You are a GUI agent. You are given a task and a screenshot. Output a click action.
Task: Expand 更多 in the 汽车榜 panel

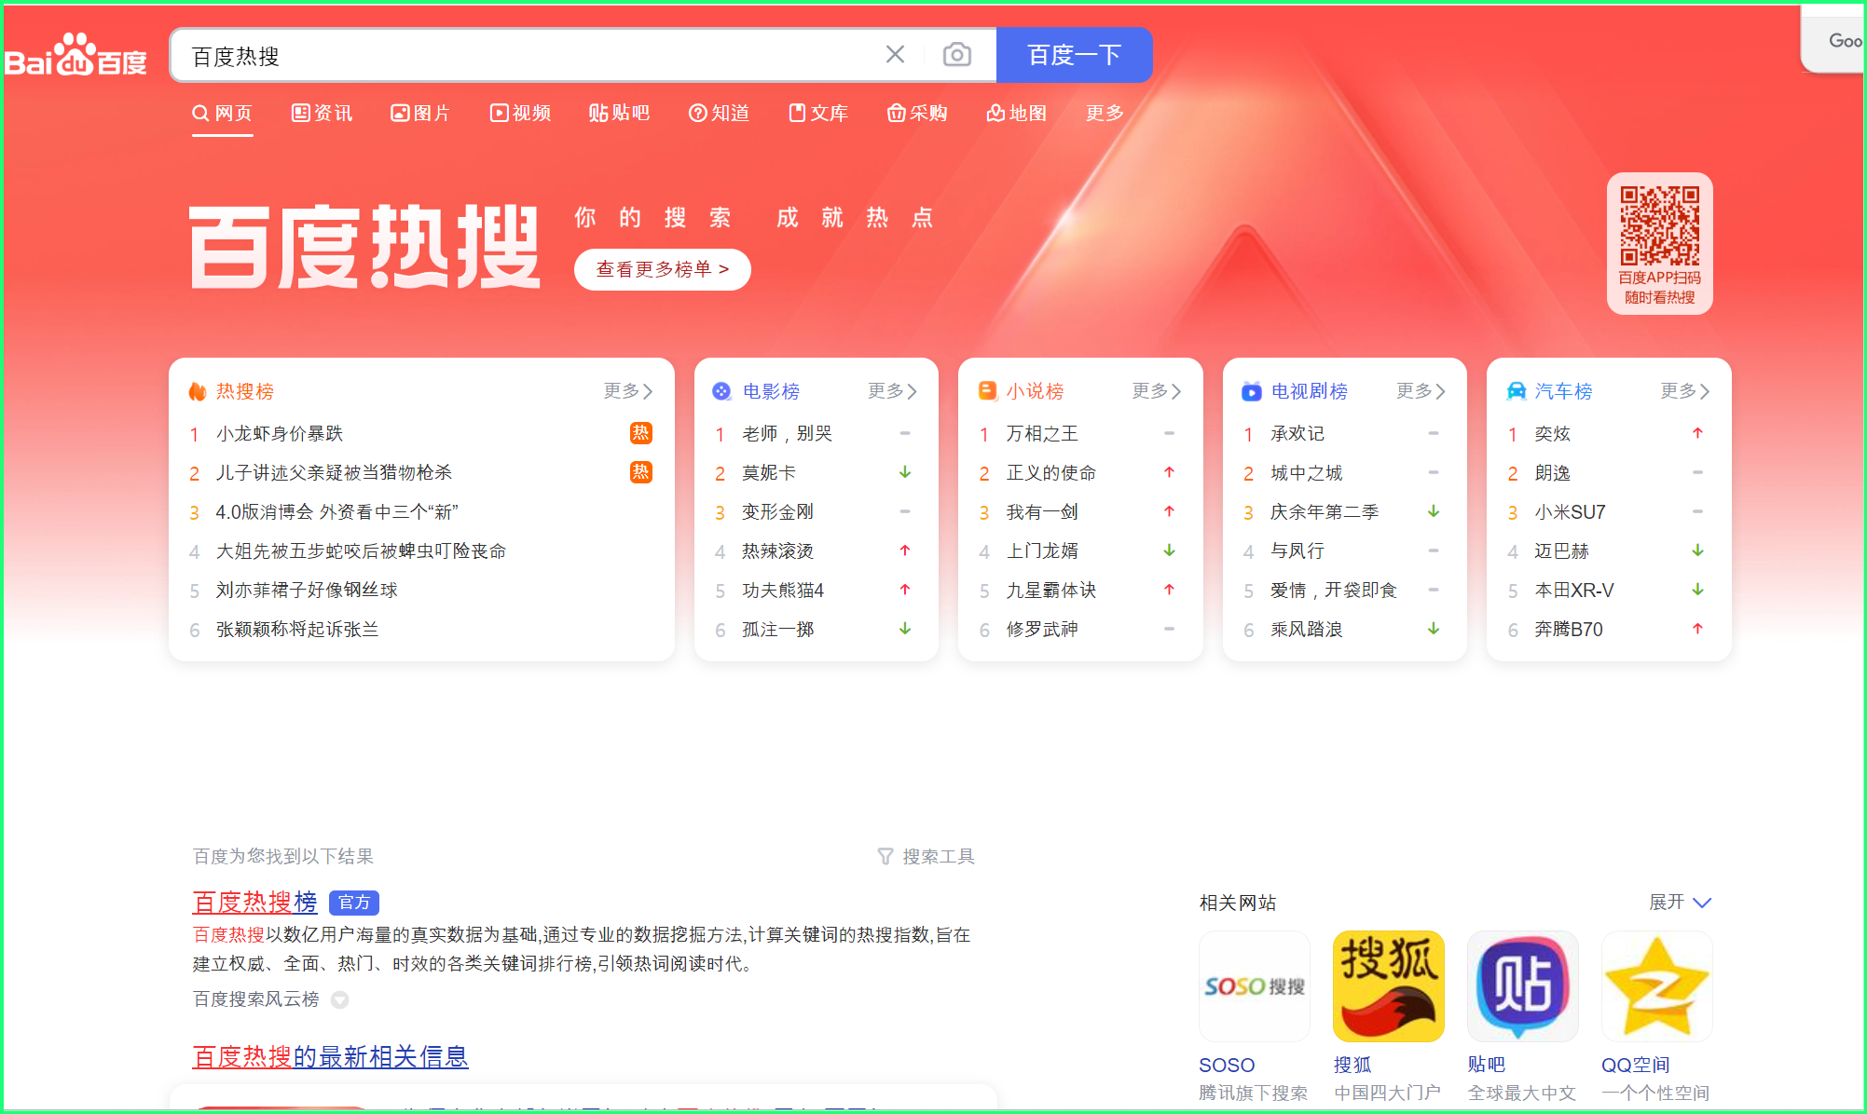[1684, 391]
